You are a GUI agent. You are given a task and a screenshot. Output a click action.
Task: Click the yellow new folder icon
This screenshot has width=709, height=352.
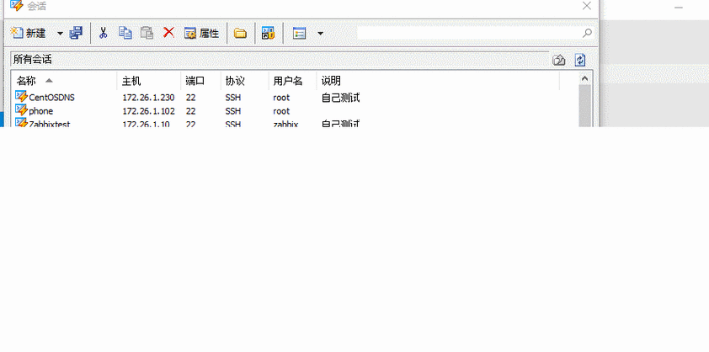tap(240, 34)
